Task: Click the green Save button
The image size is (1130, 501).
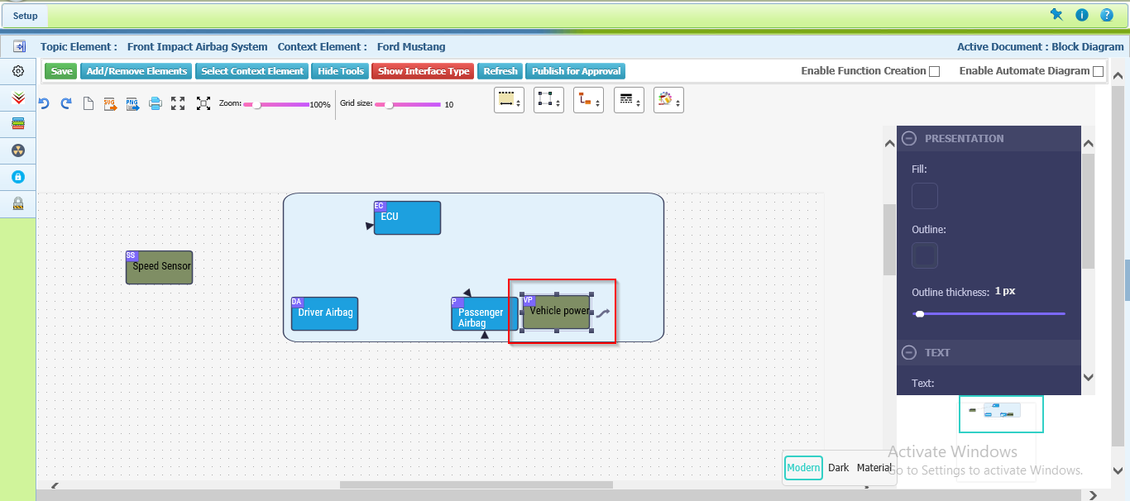Action: click(61, 71)
